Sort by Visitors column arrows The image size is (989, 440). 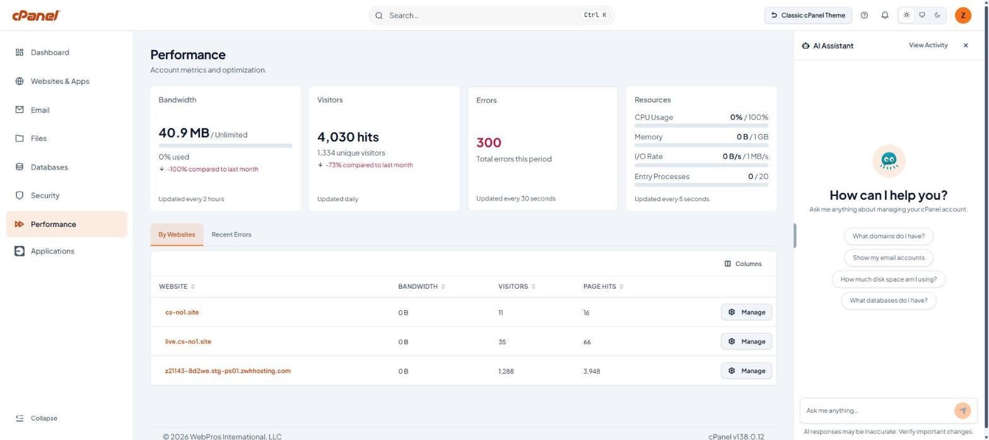click(534, 287)
